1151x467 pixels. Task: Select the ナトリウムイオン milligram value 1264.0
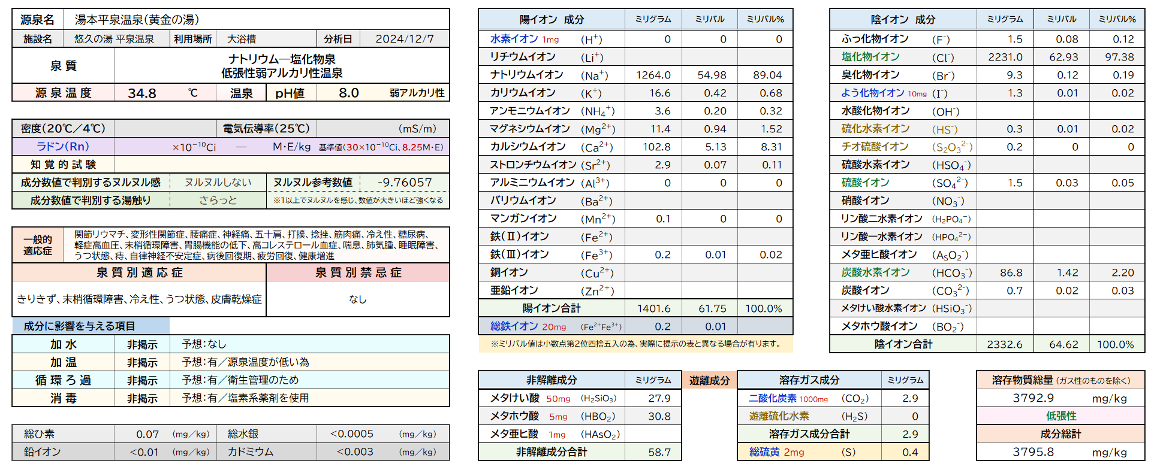653,75
